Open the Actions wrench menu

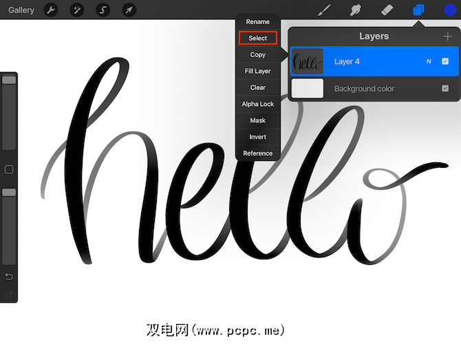(51, 10)
